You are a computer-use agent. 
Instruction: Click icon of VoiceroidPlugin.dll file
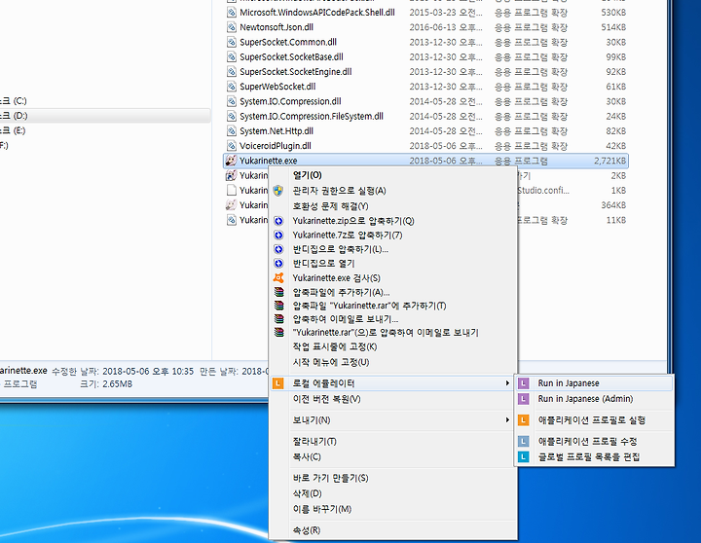click(x=231, y=146)
